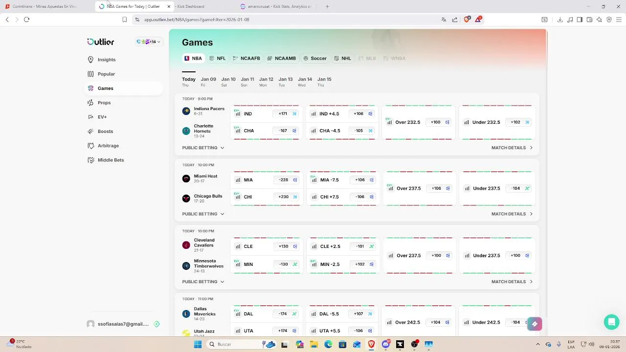This screenshot has width=626, height=352.
Task: Click the DAL -5.5 spread +107 odds
Action: (362, 314)
